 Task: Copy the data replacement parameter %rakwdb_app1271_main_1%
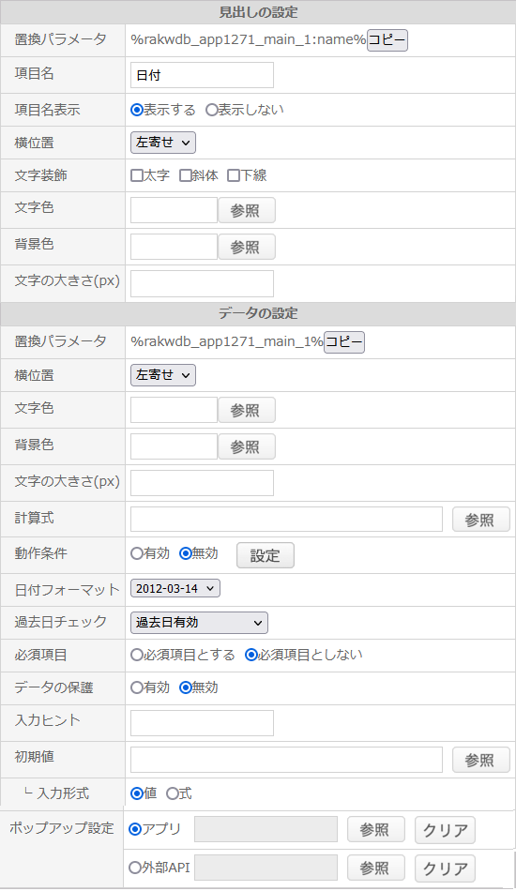(x=343, y=342)
